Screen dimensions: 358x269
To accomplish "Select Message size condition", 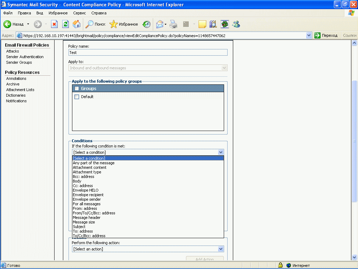I will tap(148, 222).
